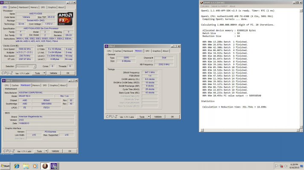Select SPD tab in the Memory window
304x170 pixels.
click(x=147, y=51)
